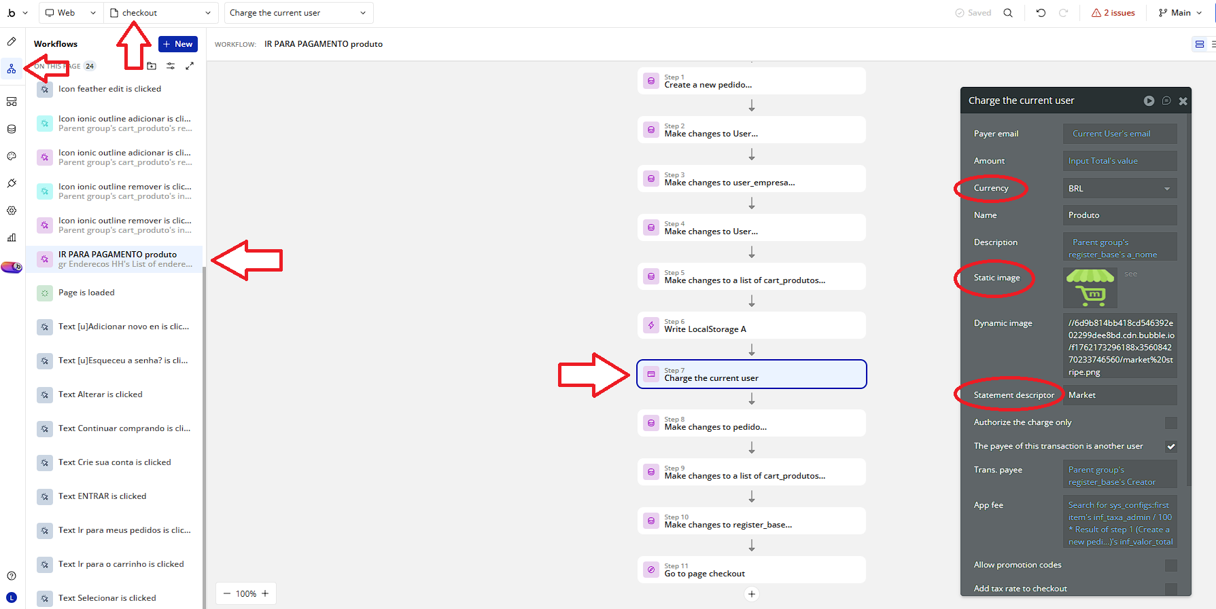Open the Design tab pencil icon

tap(12, 41)
